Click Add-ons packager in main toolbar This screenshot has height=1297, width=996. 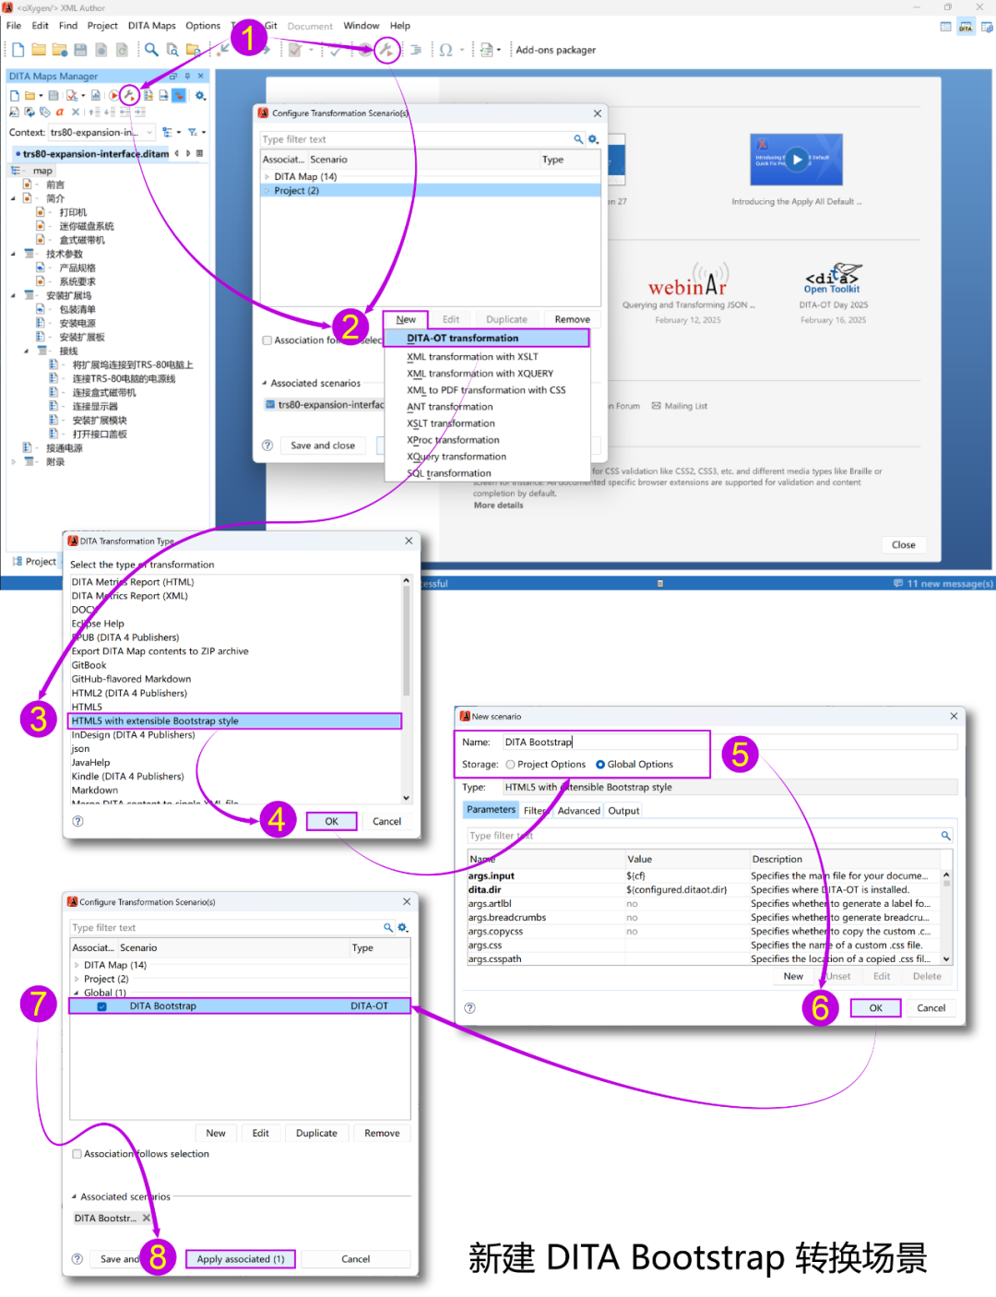coord(555,50)
